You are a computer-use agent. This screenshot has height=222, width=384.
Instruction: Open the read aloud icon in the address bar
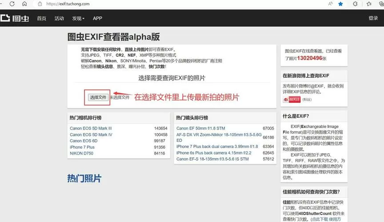330,4
